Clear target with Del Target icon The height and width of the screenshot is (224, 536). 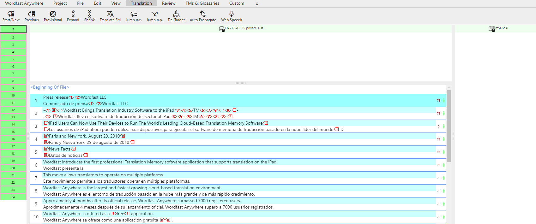coord(176,14)
